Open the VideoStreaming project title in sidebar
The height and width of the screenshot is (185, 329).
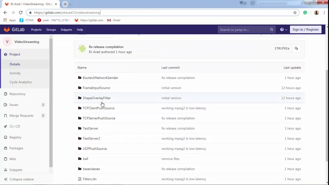27,42
